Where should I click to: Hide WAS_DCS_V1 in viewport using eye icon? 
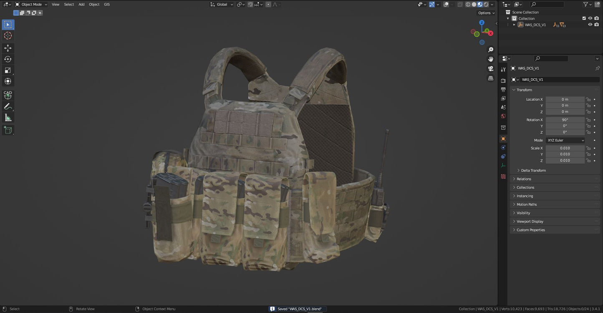pos(590,25)
